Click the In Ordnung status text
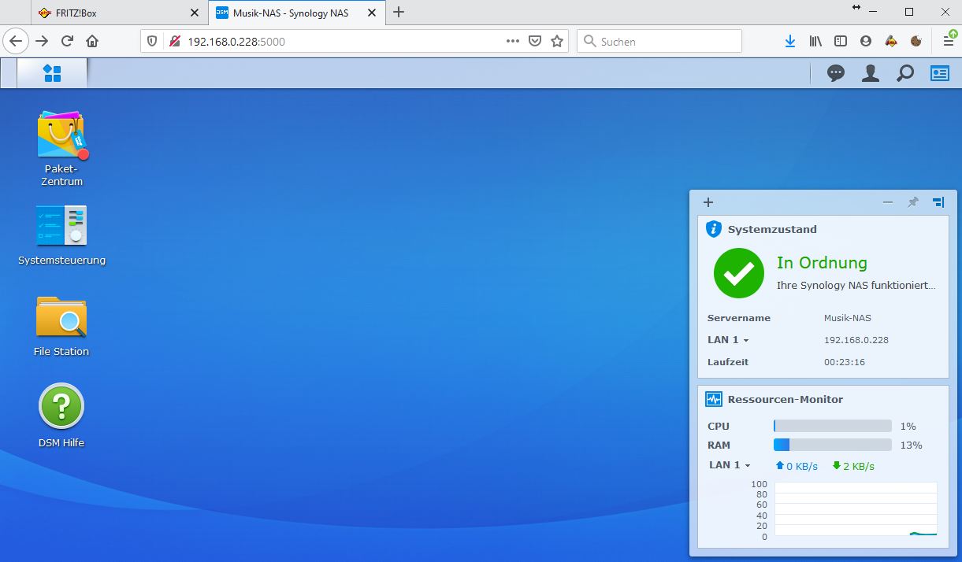Screen dimensions: 962x562 click(822, 263)
